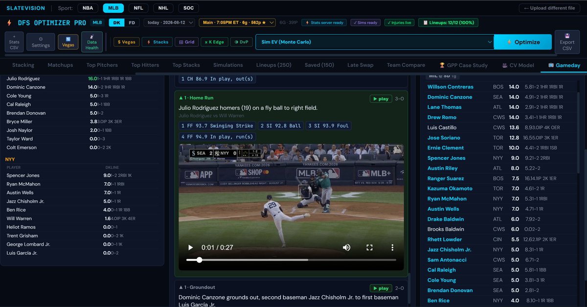Select the NFL sport pill

tap(138, 8)
